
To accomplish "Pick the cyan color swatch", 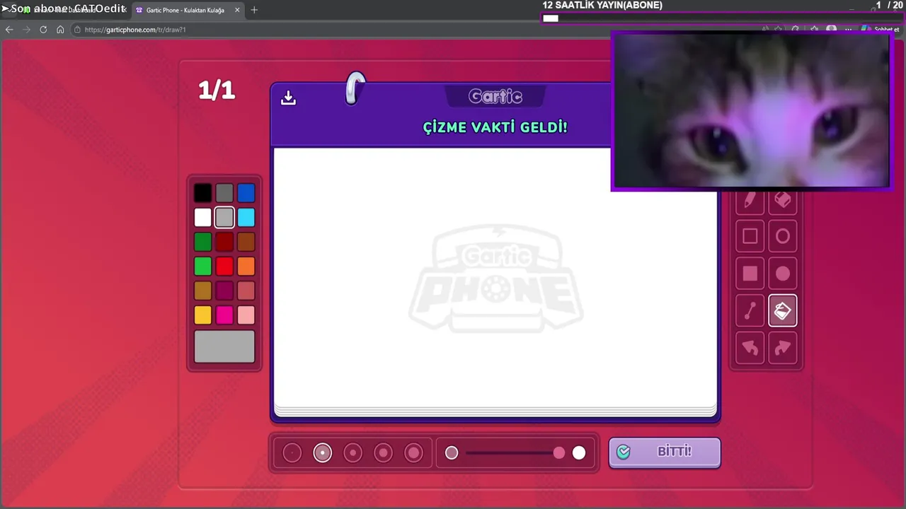I will 246,217.
